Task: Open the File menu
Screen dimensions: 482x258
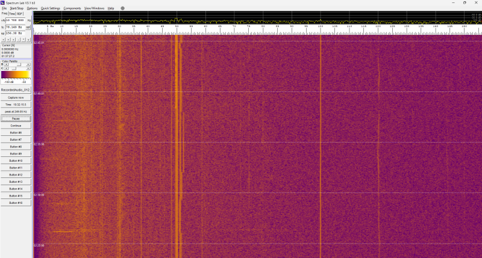Action: (x=4, y=8)
